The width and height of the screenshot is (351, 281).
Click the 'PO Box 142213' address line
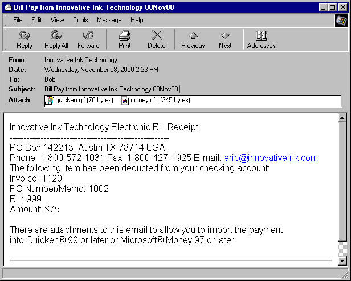(87, 147)
